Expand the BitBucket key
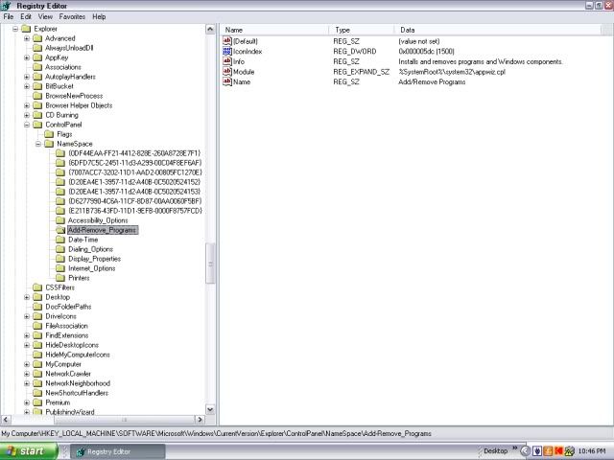The width and height of the screenshot is (614, 460). (27, 86)
